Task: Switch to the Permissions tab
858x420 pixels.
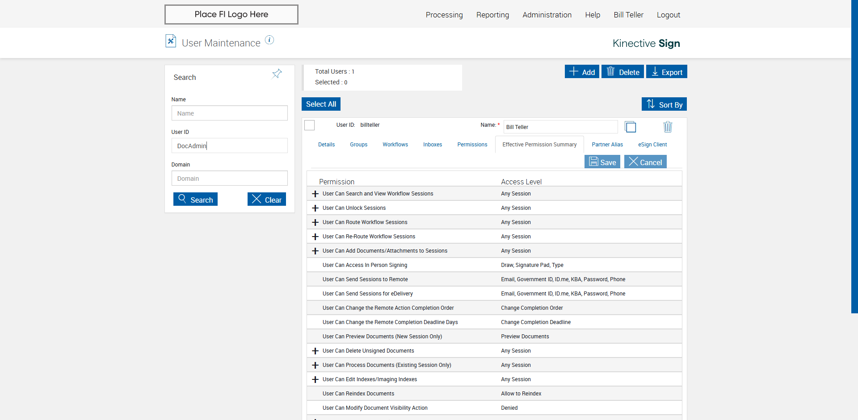Action: coord(472,145)
